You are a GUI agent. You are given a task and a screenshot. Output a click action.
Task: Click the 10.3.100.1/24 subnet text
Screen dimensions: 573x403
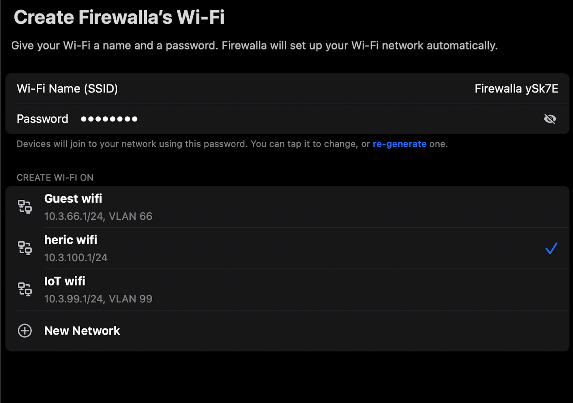(76, 258)
